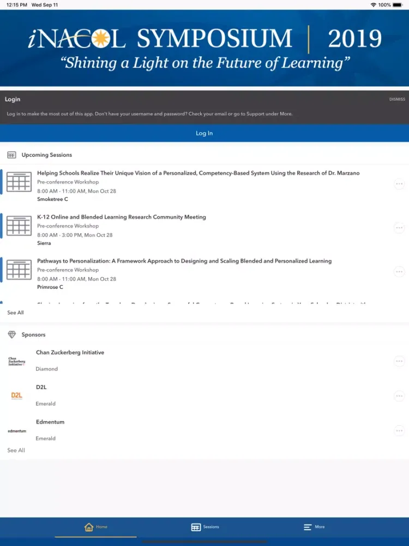Image resolution: width=409 pixels, height=546 pixels.
Task: Click the Diamond sponsor level label
Action: tap(46, 369)
